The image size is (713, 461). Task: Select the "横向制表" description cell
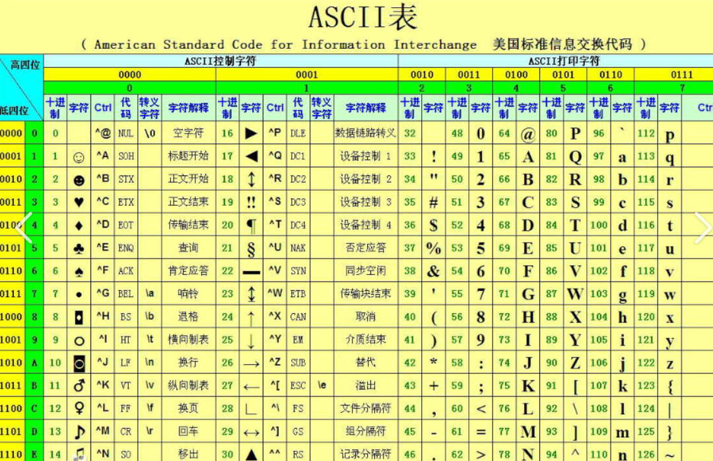click(188, 339)
